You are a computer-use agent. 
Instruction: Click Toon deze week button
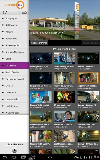(x=90, y=43)
